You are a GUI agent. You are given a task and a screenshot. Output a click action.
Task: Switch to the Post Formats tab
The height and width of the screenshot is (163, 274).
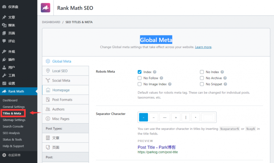[x=62, y=100]
